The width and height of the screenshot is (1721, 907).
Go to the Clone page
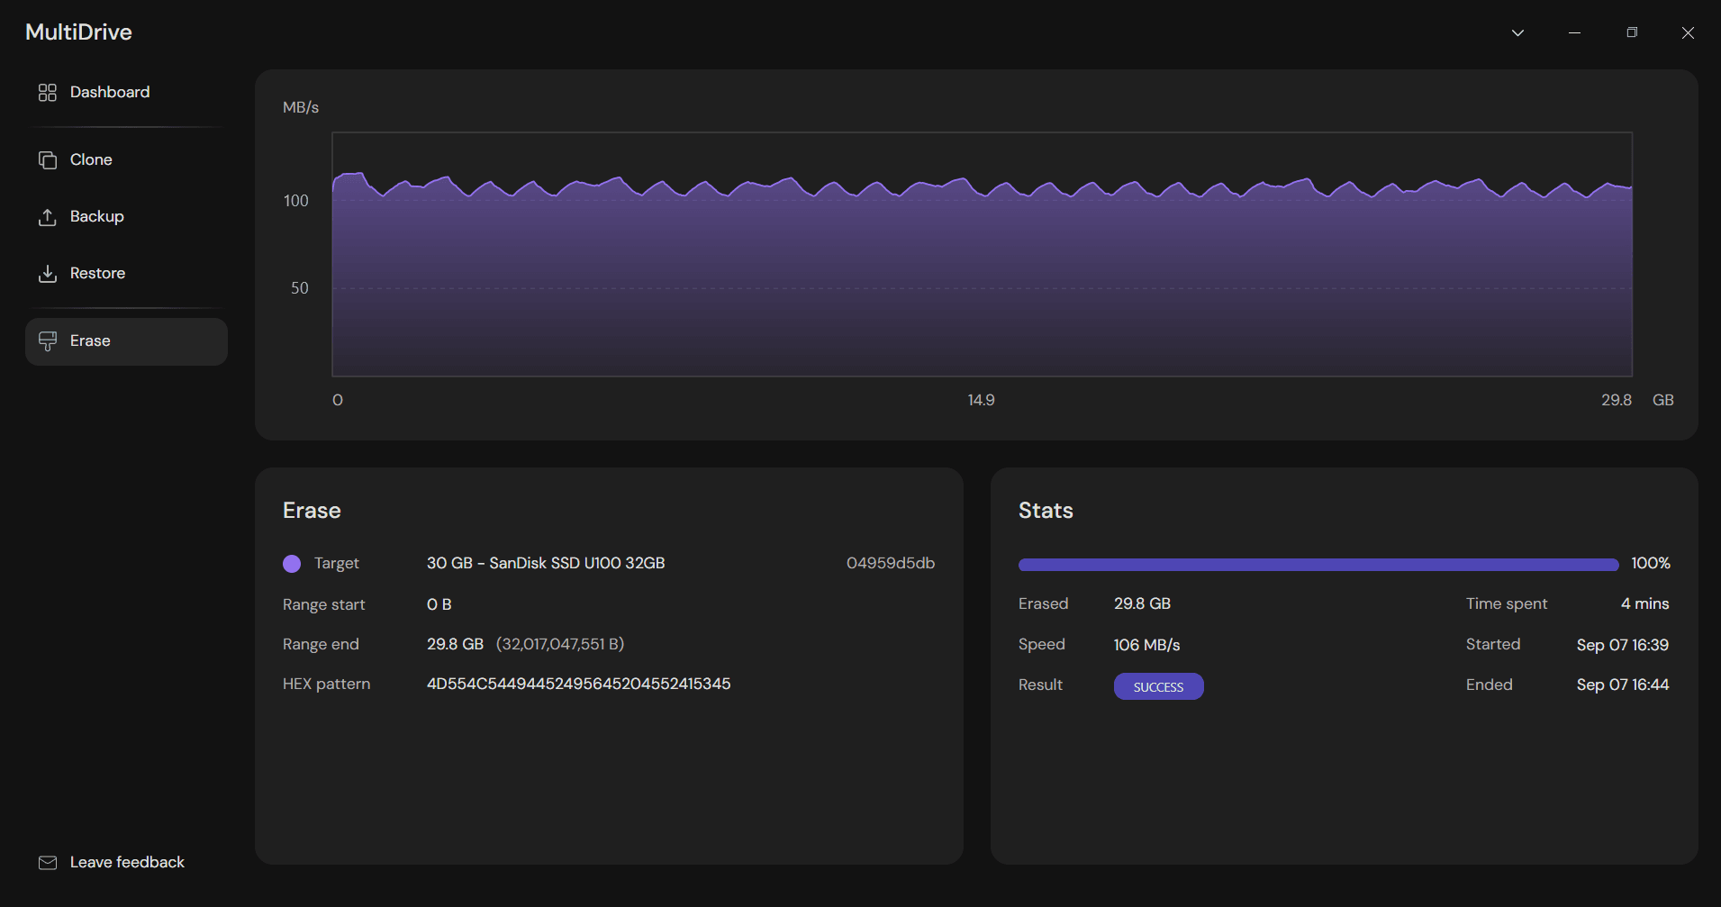click(x=126, y=160)
